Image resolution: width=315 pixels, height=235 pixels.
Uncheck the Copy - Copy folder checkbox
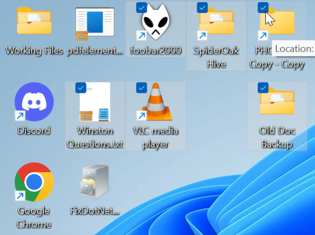pos(263,8)
